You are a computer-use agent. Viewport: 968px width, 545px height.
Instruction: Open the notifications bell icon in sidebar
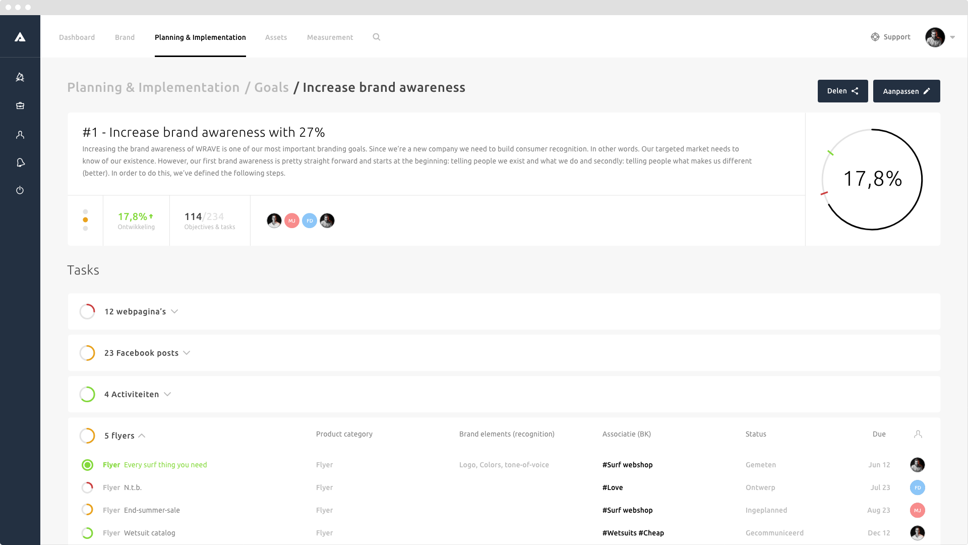coord(20,162)
